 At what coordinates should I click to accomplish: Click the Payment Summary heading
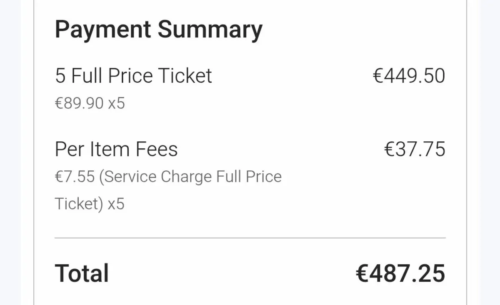pos(158,31)
